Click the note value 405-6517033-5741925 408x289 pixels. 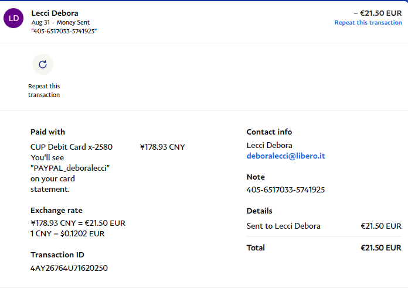(x=285, y=190)
